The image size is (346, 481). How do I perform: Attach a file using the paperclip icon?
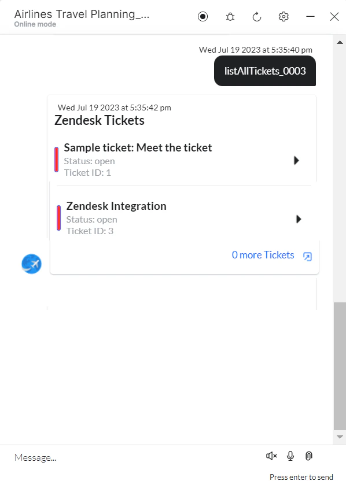[x=308, y=456]
